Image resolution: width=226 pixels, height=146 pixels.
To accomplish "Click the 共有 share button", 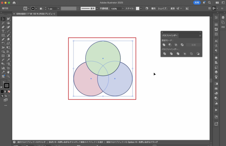I will 197,2.
